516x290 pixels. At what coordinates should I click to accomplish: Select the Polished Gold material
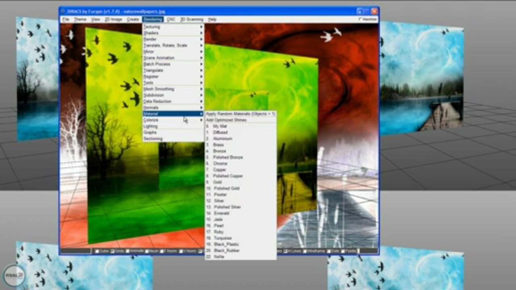click(240, 188)
